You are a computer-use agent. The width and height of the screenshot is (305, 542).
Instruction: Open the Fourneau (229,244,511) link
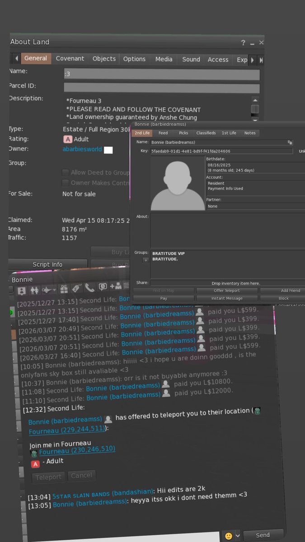point(66,430)
